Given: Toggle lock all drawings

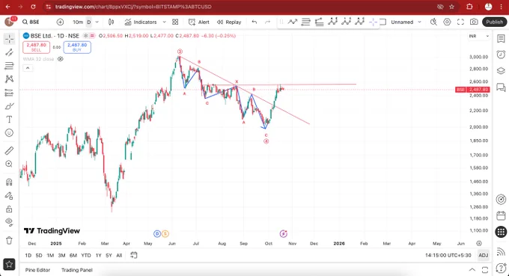Looking at the screenshot, I should [x=9, y=209].
